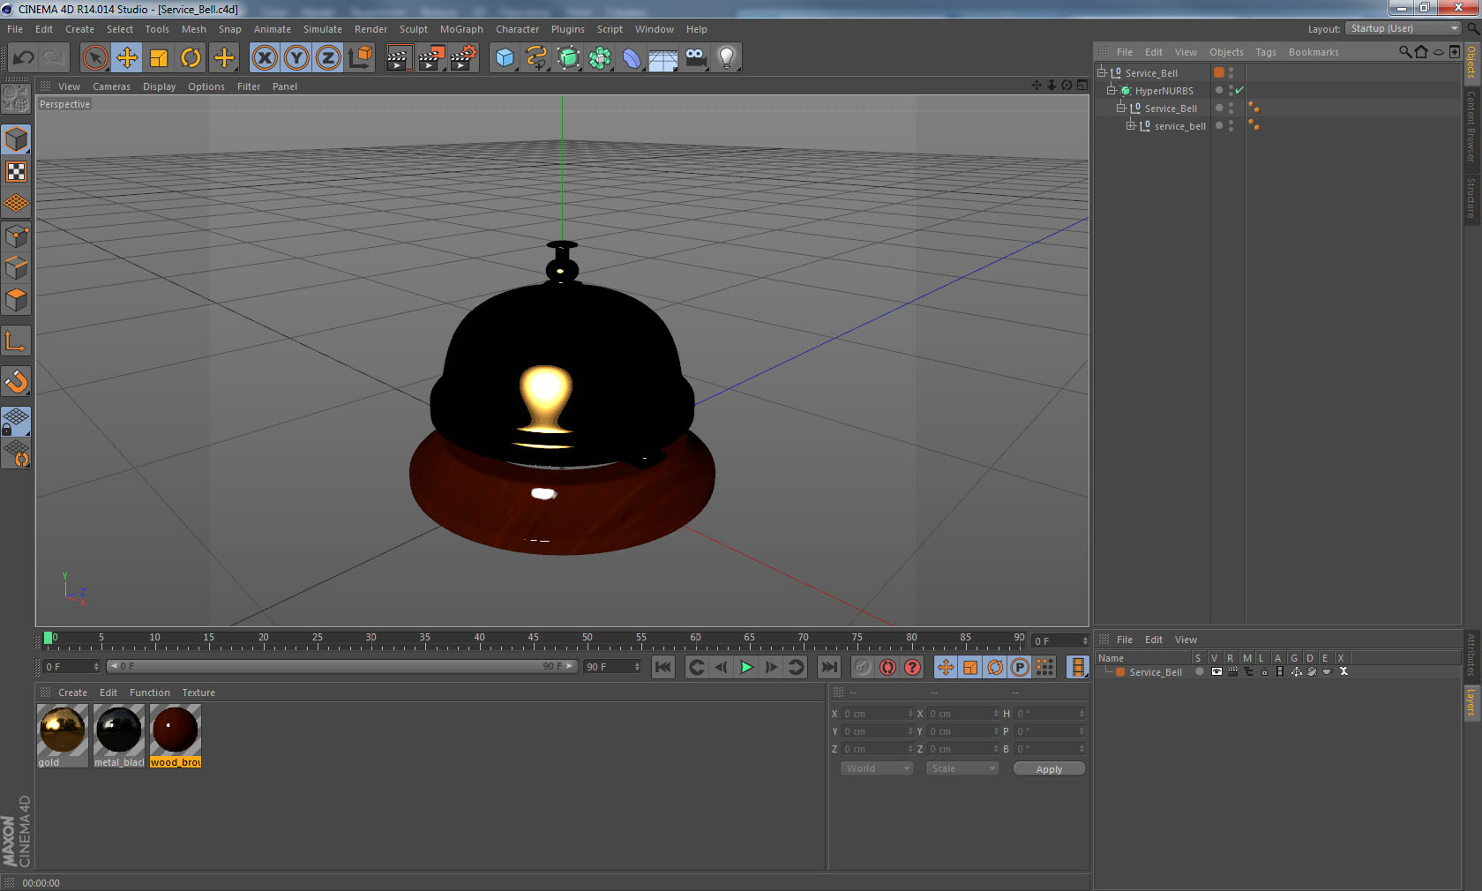
Task: Add a Camera object
Action: (696, 58)
